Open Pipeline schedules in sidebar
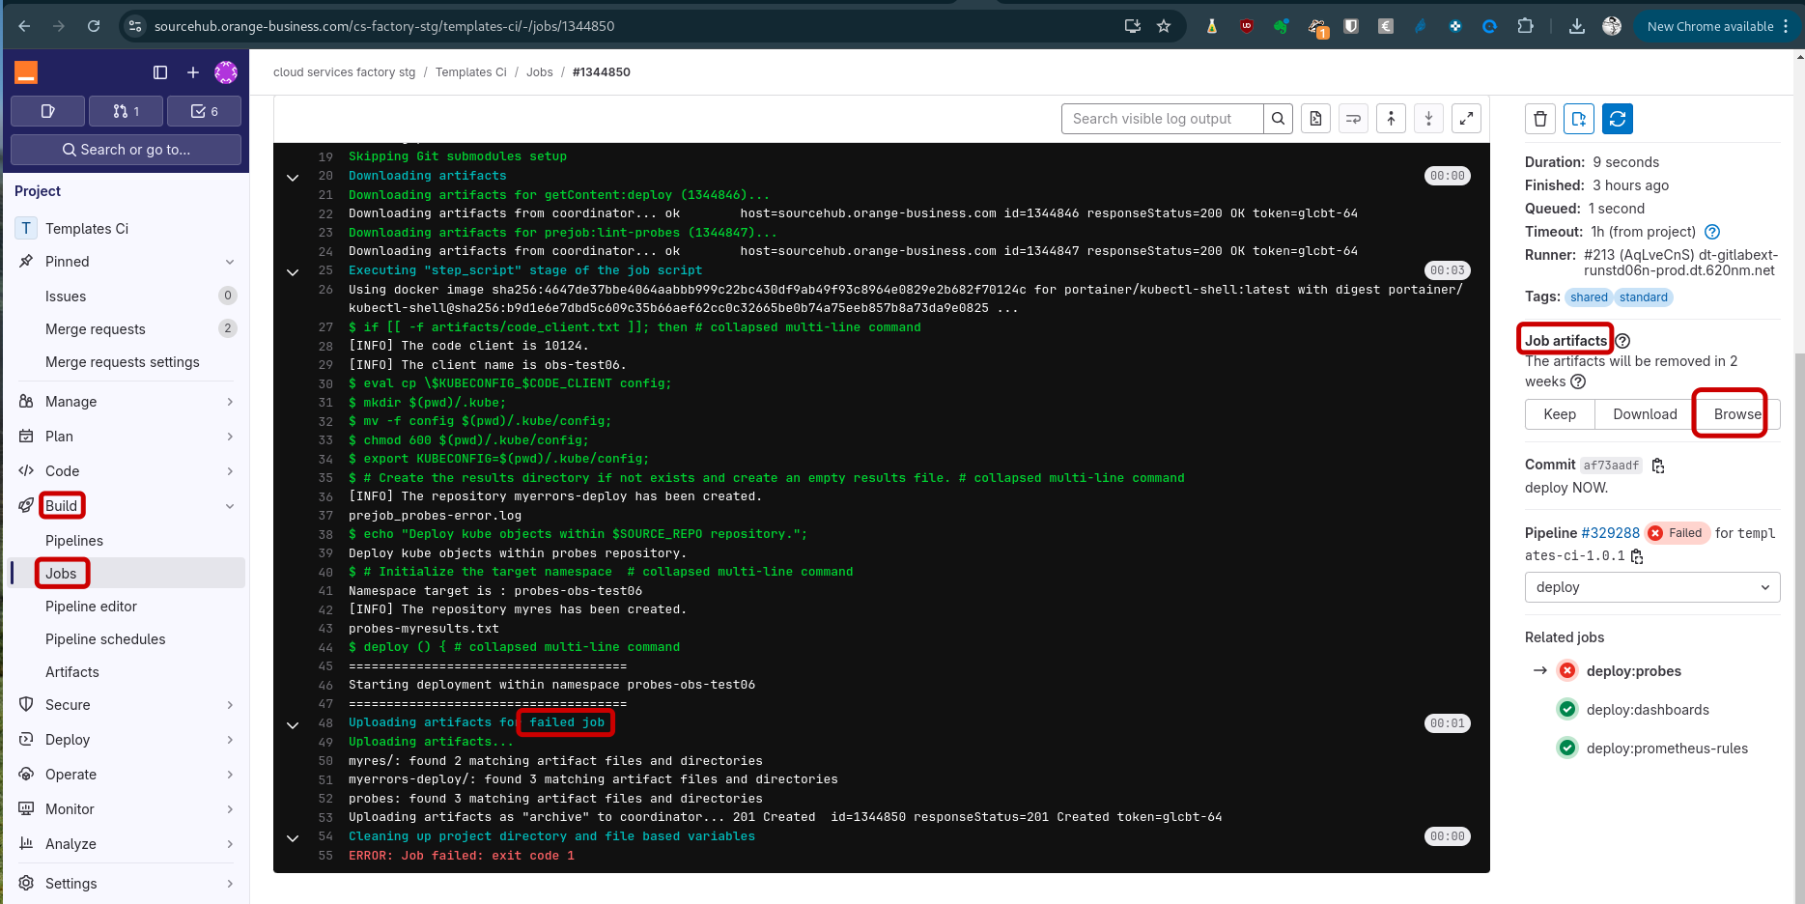1805x904 pixels. click(x=127, y=639)
